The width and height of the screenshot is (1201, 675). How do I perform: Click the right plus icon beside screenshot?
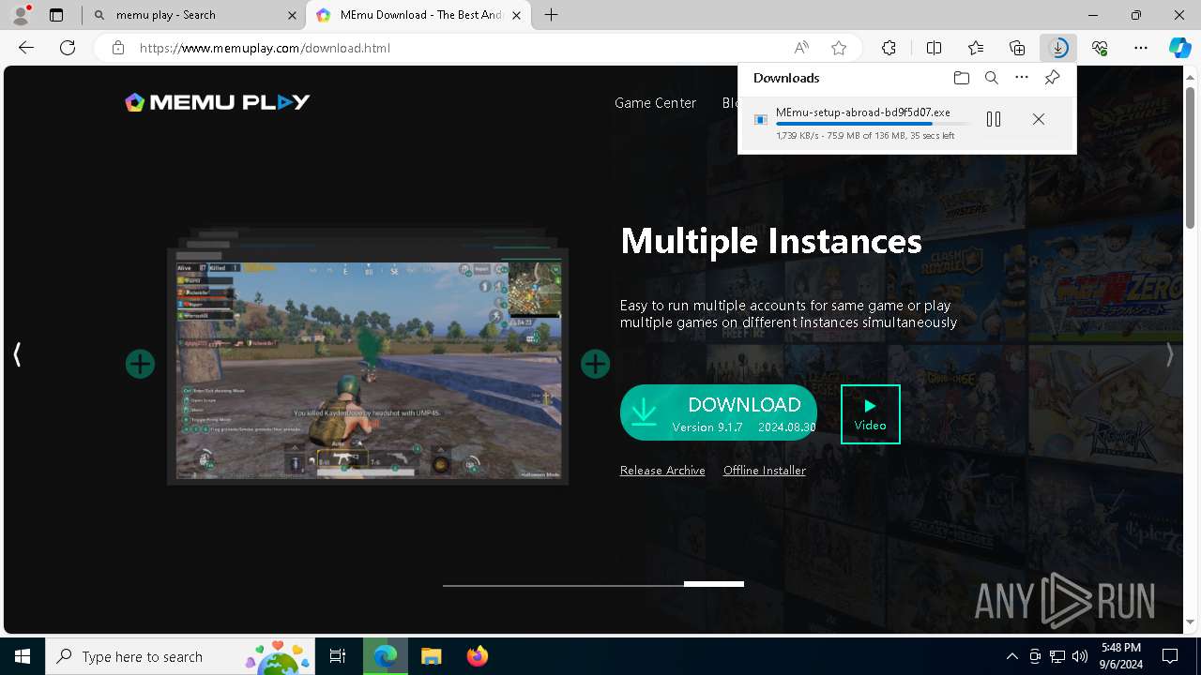pos(595,364)
